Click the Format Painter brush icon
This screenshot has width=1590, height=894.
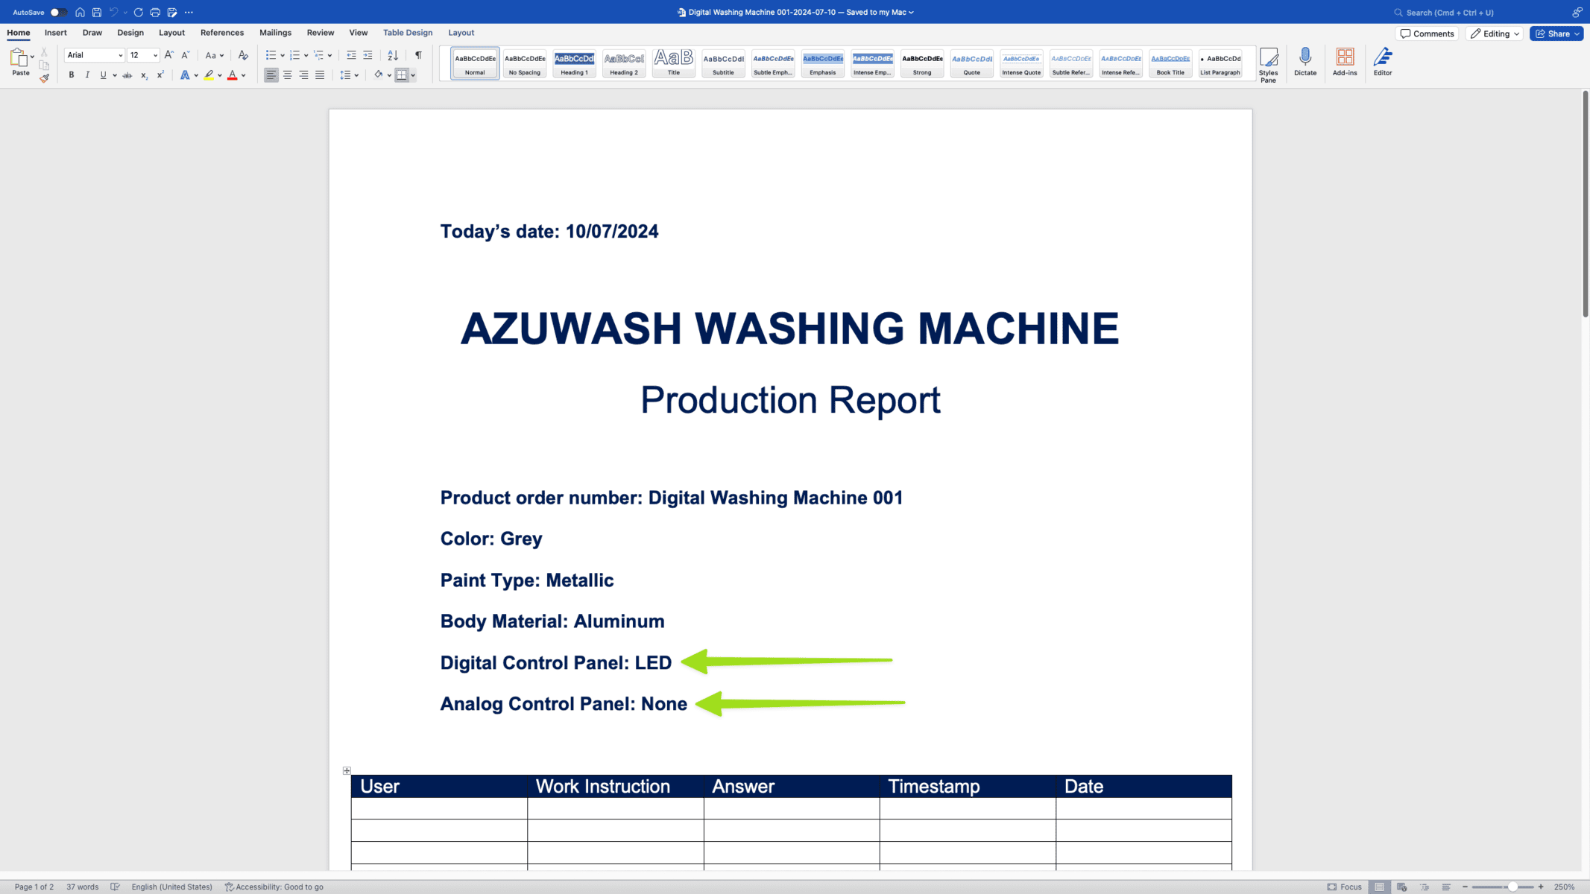tap(45, 78)
